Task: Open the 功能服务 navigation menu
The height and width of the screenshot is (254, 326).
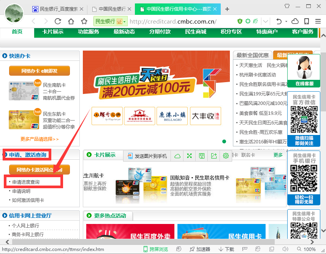Action: click(89, 32)
